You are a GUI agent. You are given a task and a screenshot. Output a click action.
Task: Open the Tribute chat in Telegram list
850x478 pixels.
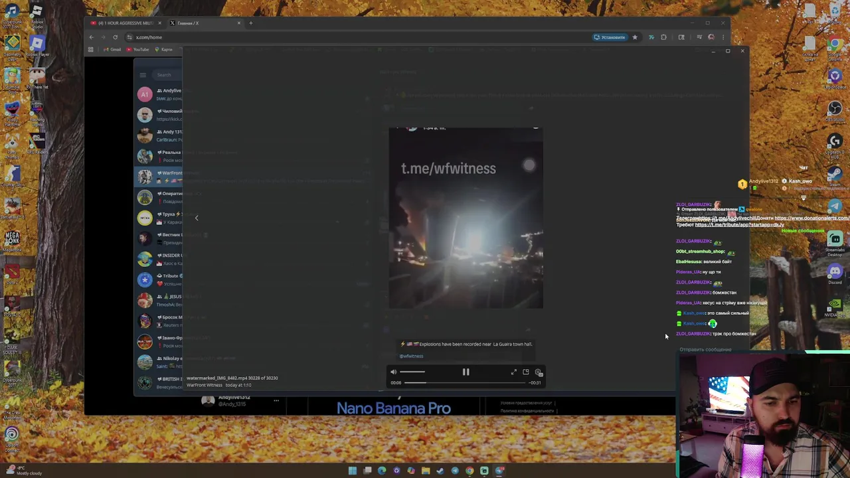(x=158, y=279)
